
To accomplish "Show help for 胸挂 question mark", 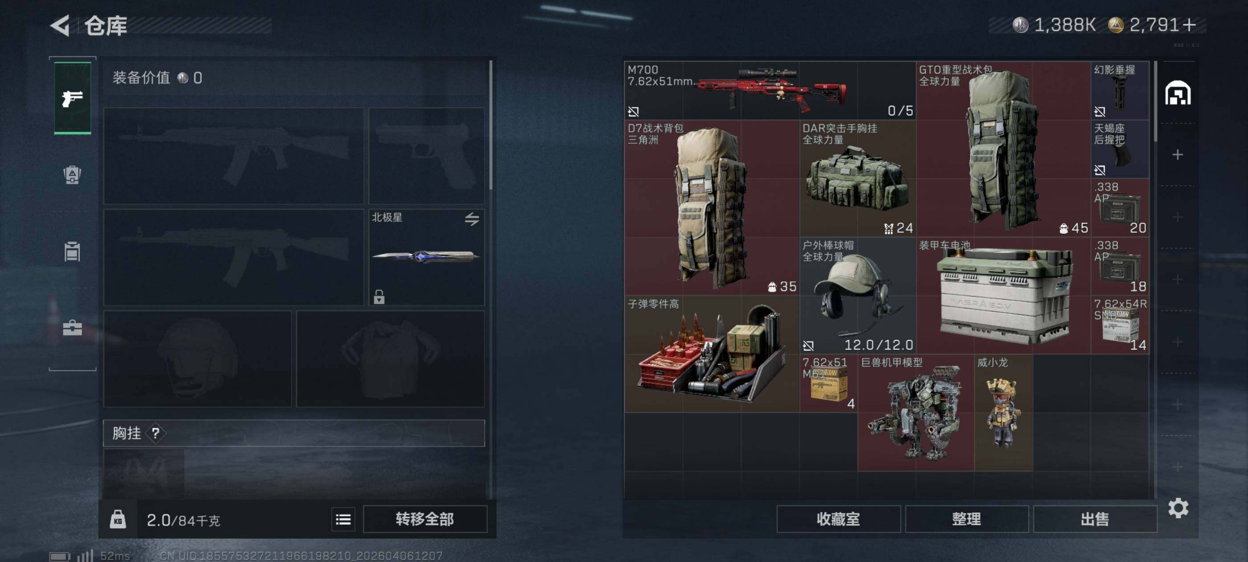I will (156, 433).
